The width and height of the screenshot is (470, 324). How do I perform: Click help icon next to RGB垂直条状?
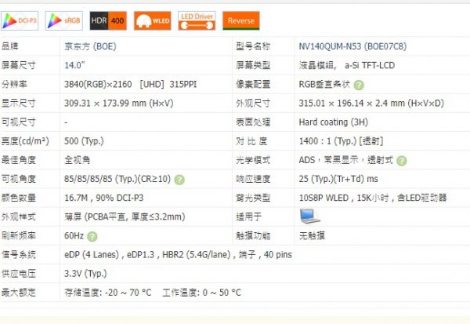359,86
